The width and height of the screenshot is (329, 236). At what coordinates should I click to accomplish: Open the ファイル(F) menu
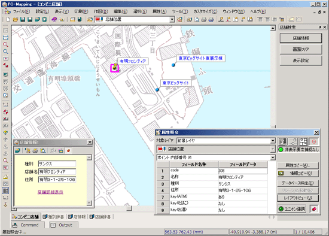[x=22, y=11]
